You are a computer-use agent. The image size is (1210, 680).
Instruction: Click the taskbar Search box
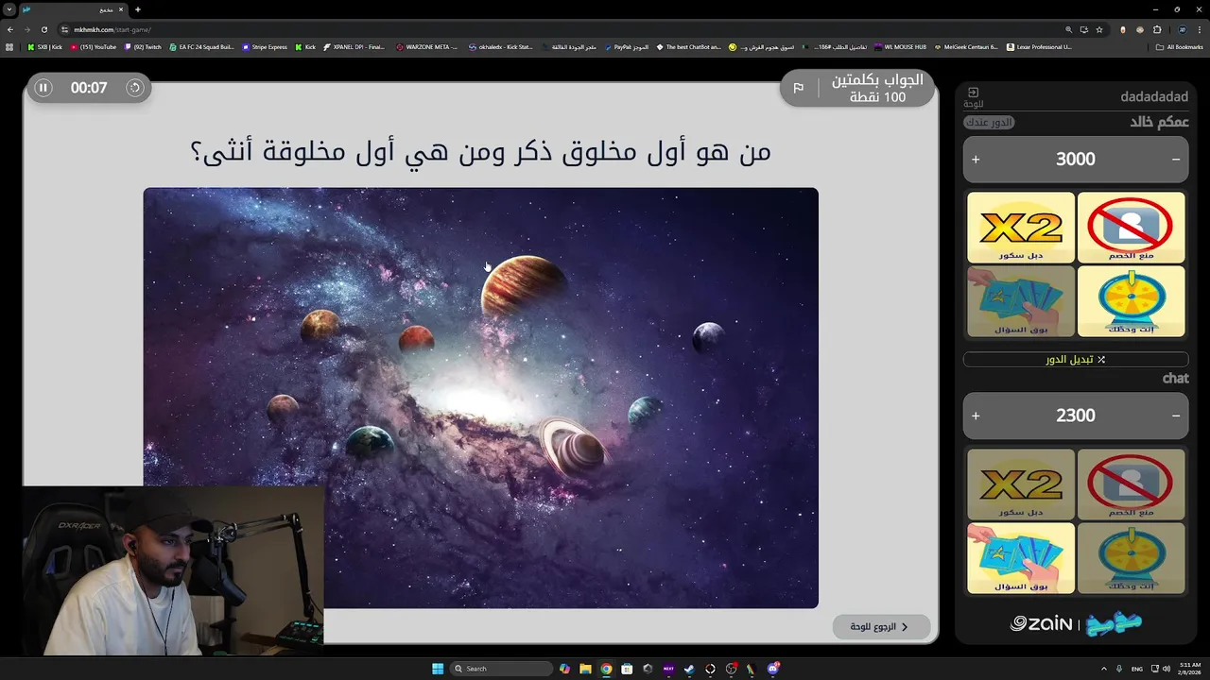pyautogui.click(x=500, y=669)
